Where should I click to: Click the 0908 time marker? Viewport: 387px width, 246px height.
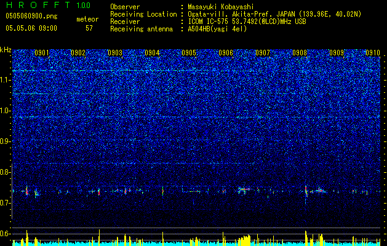point(300,53)
